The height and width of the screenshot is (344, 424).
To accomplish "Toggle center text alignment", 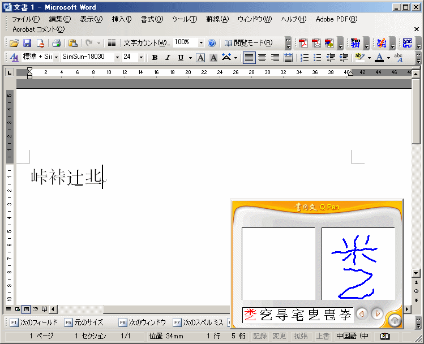I will point(262,58).
